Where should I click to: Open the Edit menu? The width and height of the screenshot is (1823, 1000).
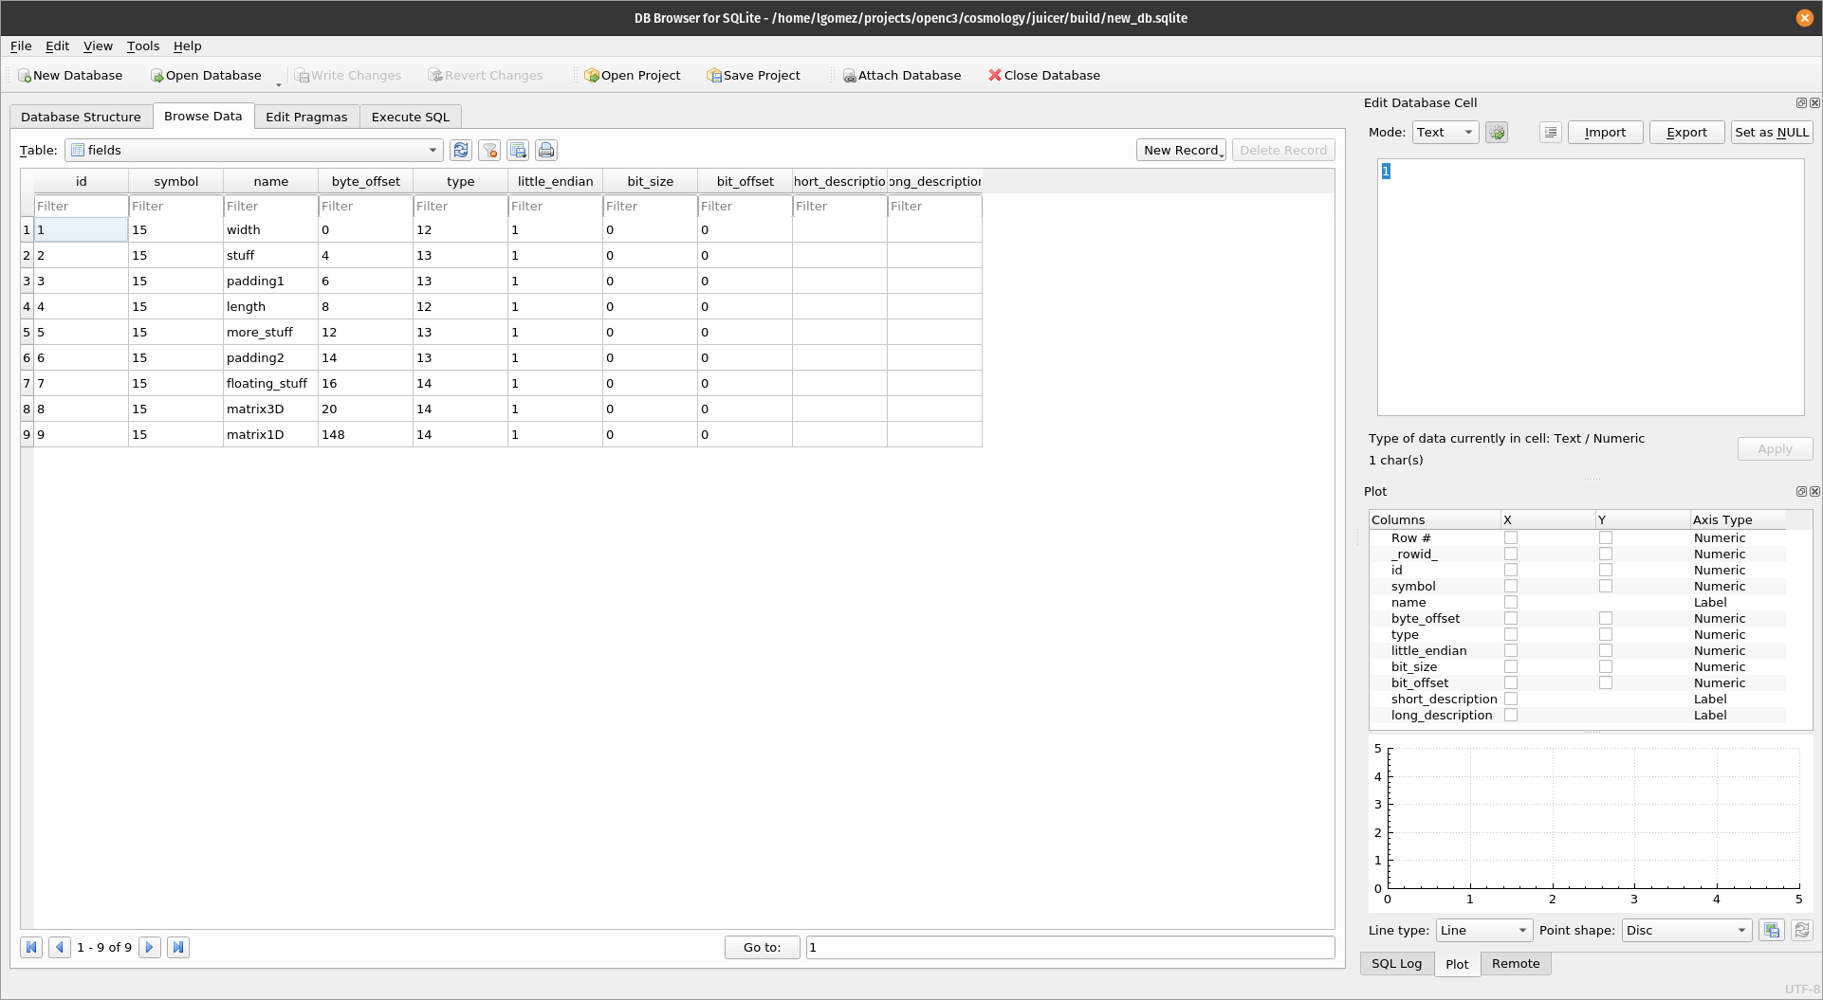pyautogui.click(x=57, y=46)
